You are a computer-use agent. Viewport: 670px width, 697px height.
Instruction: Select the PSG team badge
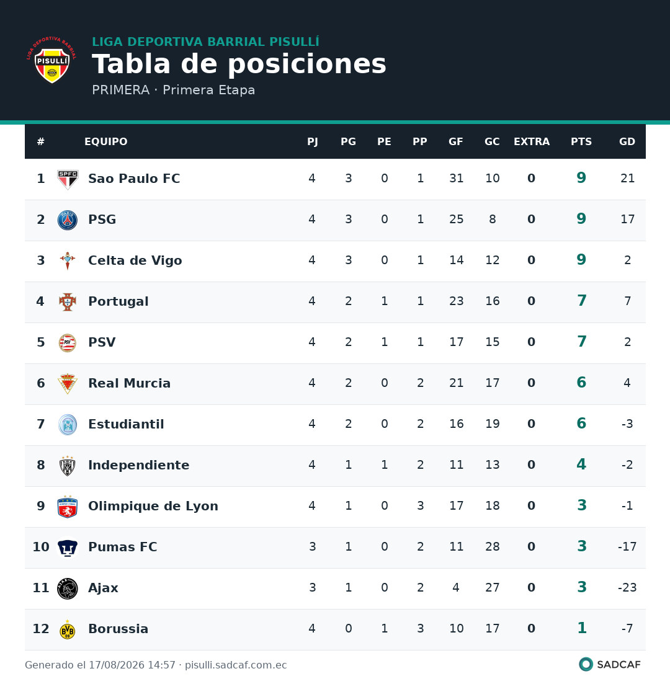68,220
